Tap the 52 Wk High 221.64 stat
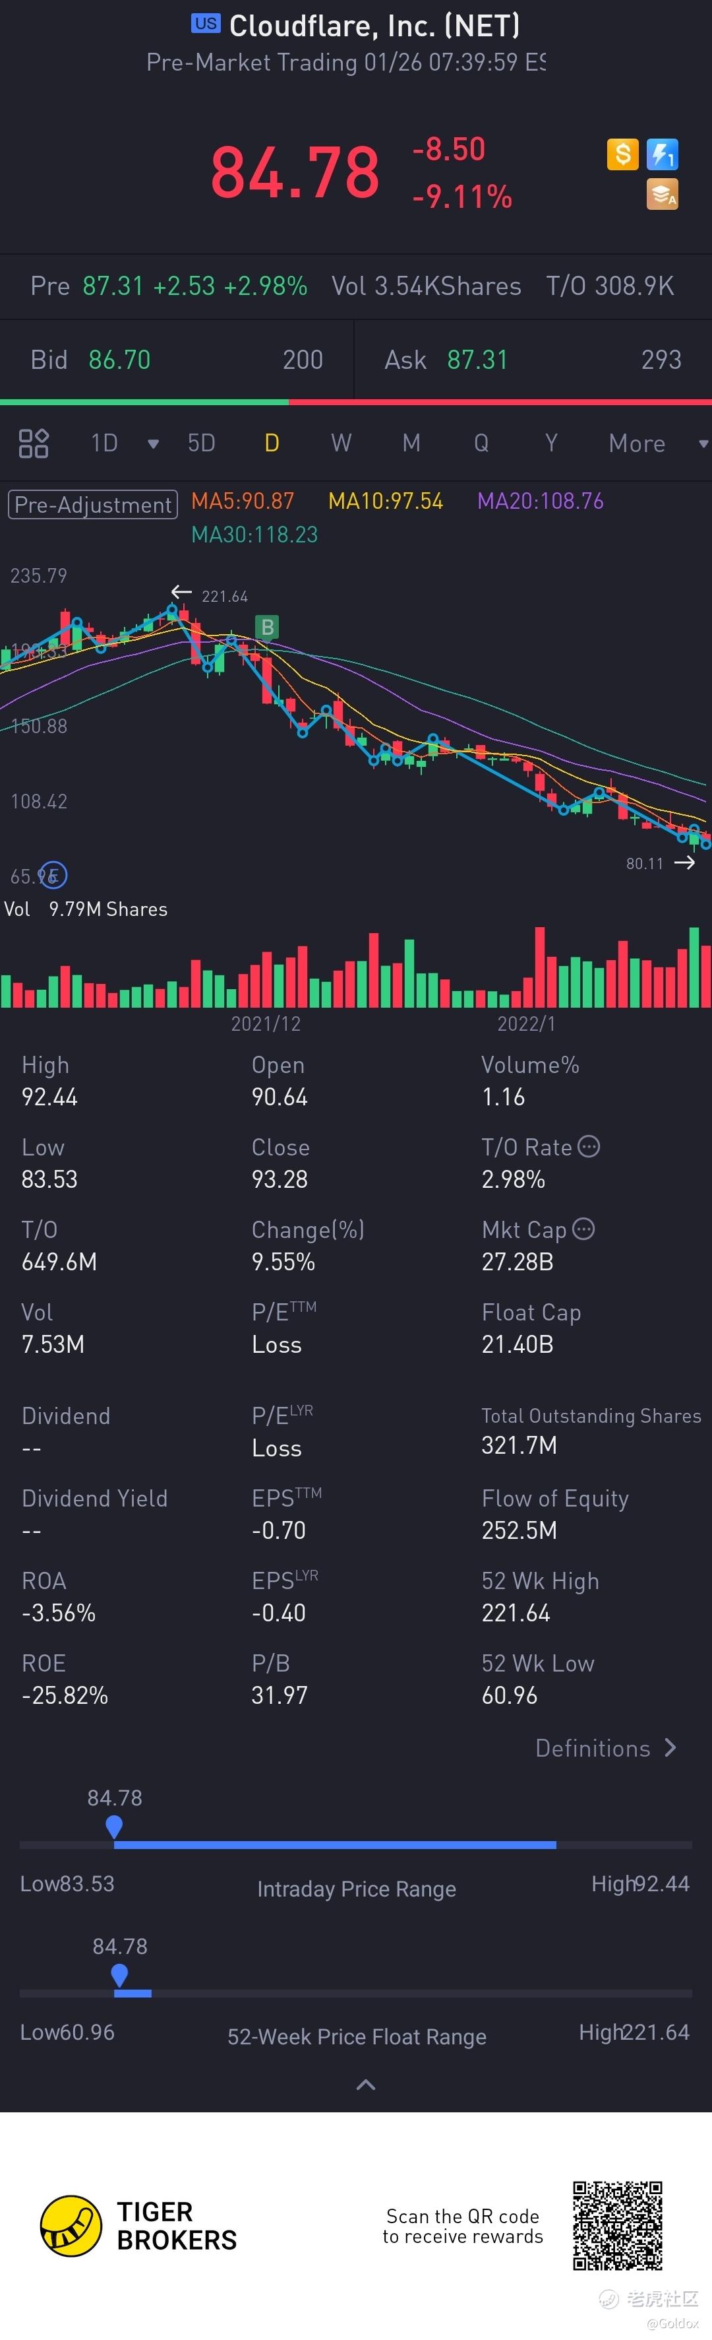Screen dimensions: 712x2340 tap(541, 1597)
